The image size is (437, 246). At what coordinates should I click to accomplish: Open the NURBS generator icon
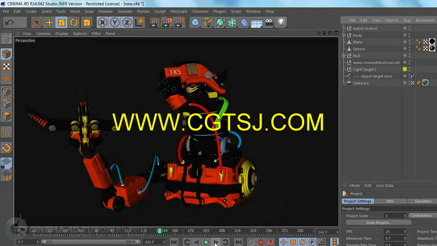[220, 22]
